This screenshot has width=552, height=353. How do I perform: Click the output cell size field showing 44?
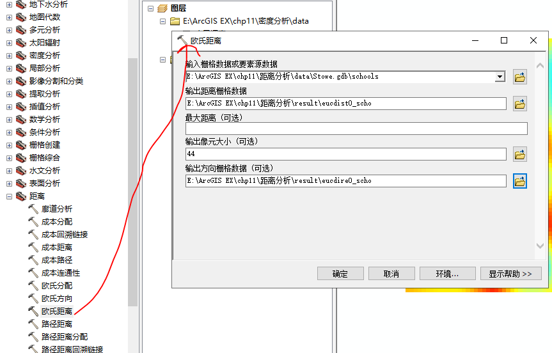pos(345,154)
